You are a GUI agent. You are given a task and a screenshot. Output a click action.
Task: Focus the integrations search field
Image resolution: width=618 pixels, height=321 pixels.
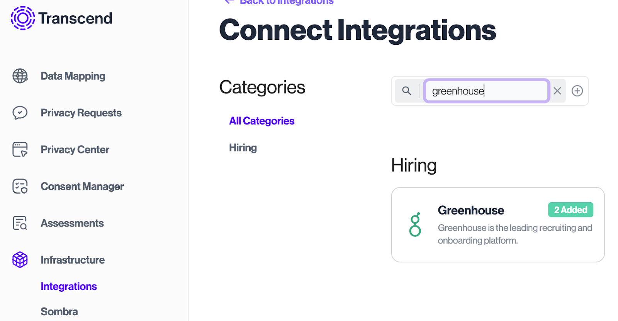(x=486, y=91)
